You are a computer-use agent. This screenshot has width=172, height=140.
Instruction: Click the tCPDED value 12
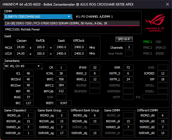[163, 73]
